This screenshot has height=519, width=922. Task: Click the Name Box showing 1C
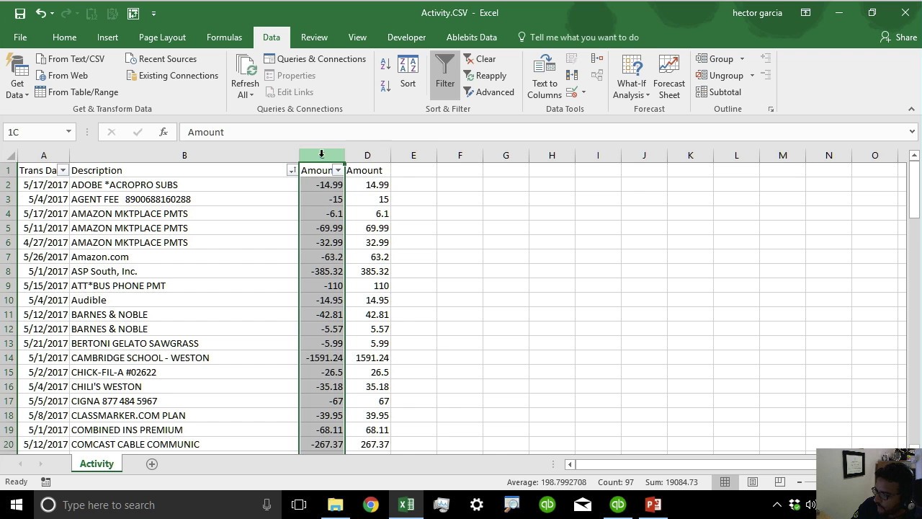pos(34,132)
